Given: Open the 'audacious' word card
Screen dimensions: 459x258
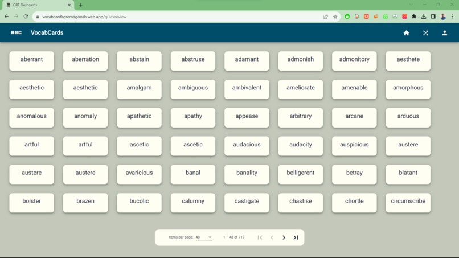Looking at the screenshot, I should (247, 146).
